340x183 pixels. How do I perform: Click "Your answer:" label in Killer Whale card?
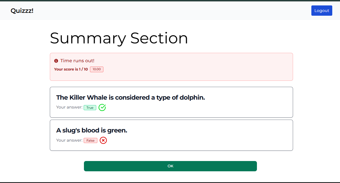pos(69,107)
